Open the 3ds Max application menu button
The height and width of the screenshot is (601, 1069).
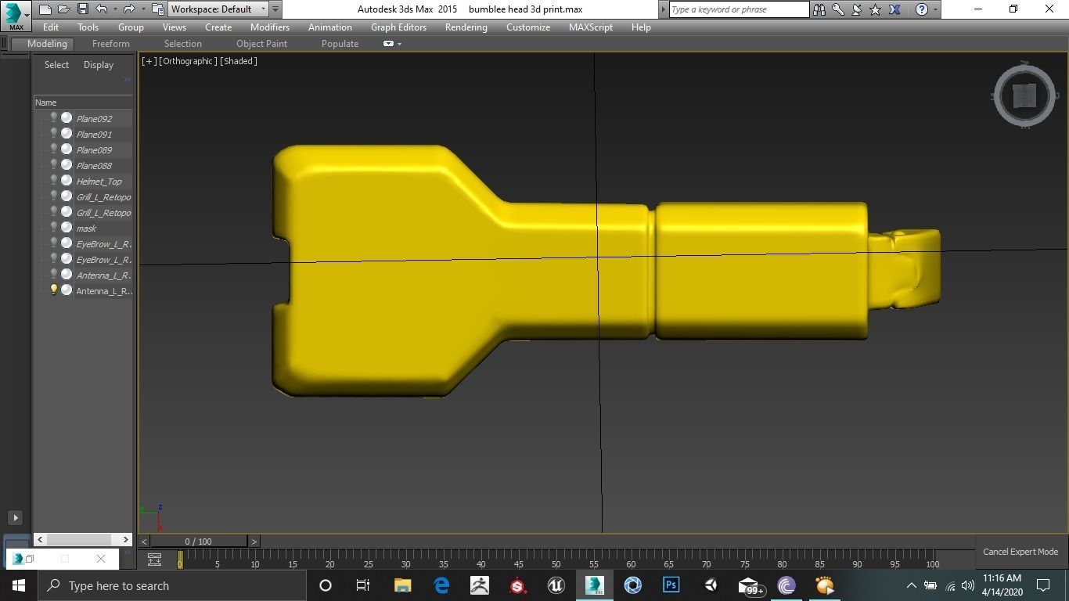pyautogui.click(x=16, y=14)
